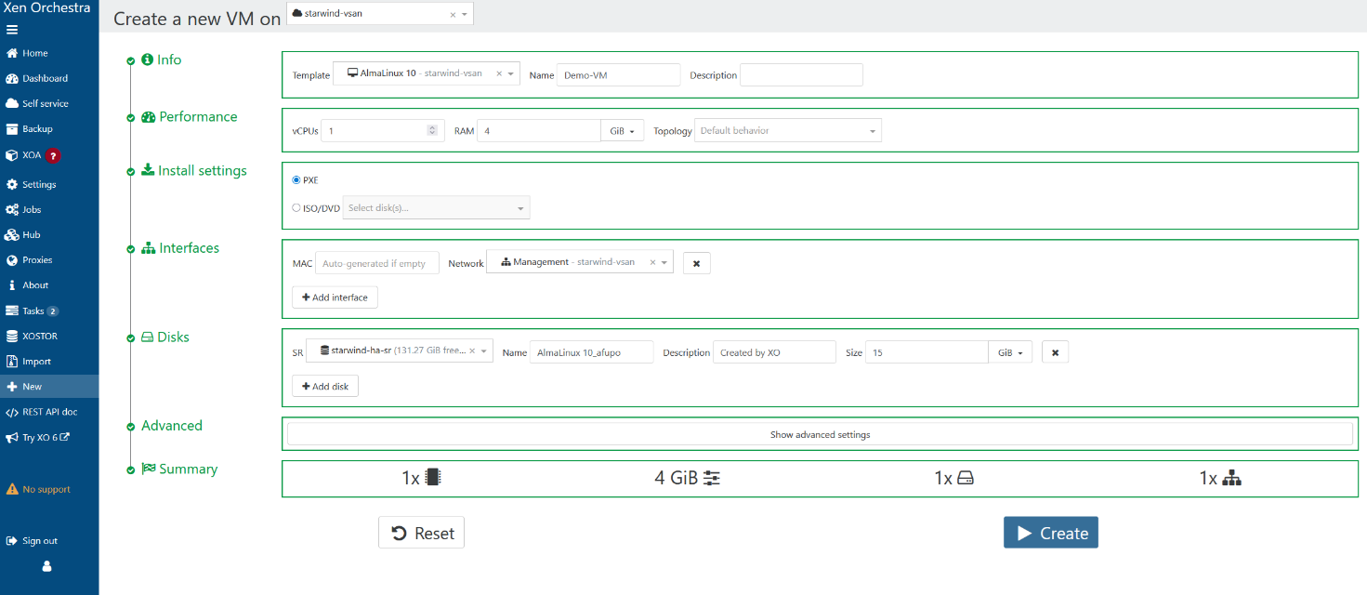Click the REST API doc code icon
This screenshot has height=595, width=1367.
(x=12, y=412)
